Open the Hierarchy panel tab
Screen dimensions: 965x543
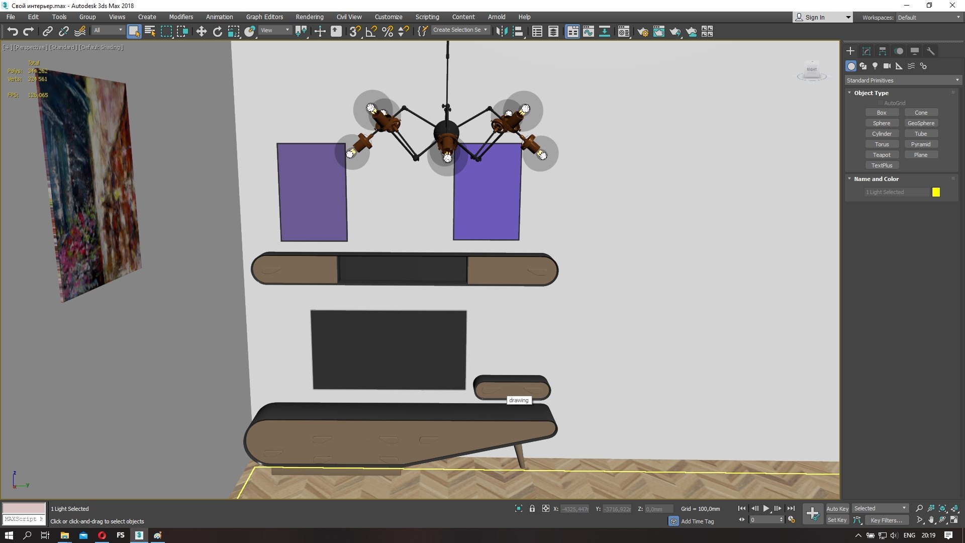pos(883,51)
